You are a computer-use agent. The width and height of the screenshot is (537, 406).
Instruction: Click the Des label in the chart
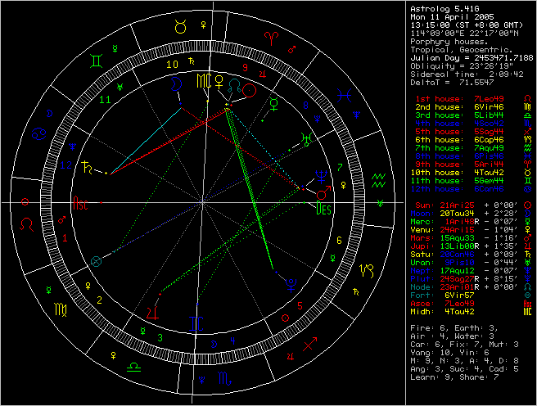[323, 208]
